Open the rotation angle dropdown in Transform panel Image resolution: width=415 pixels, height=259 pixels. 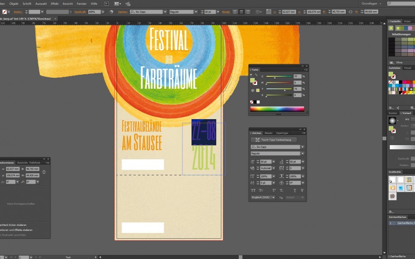click(x=17, y=182)
